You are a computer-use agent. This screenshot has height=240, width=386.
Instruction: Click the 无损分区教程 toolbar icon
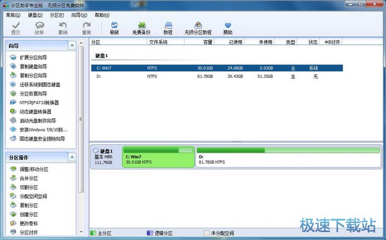pos(198,28)
